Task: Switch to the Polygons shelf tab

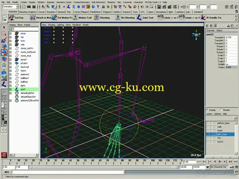Action: point(107,12)
